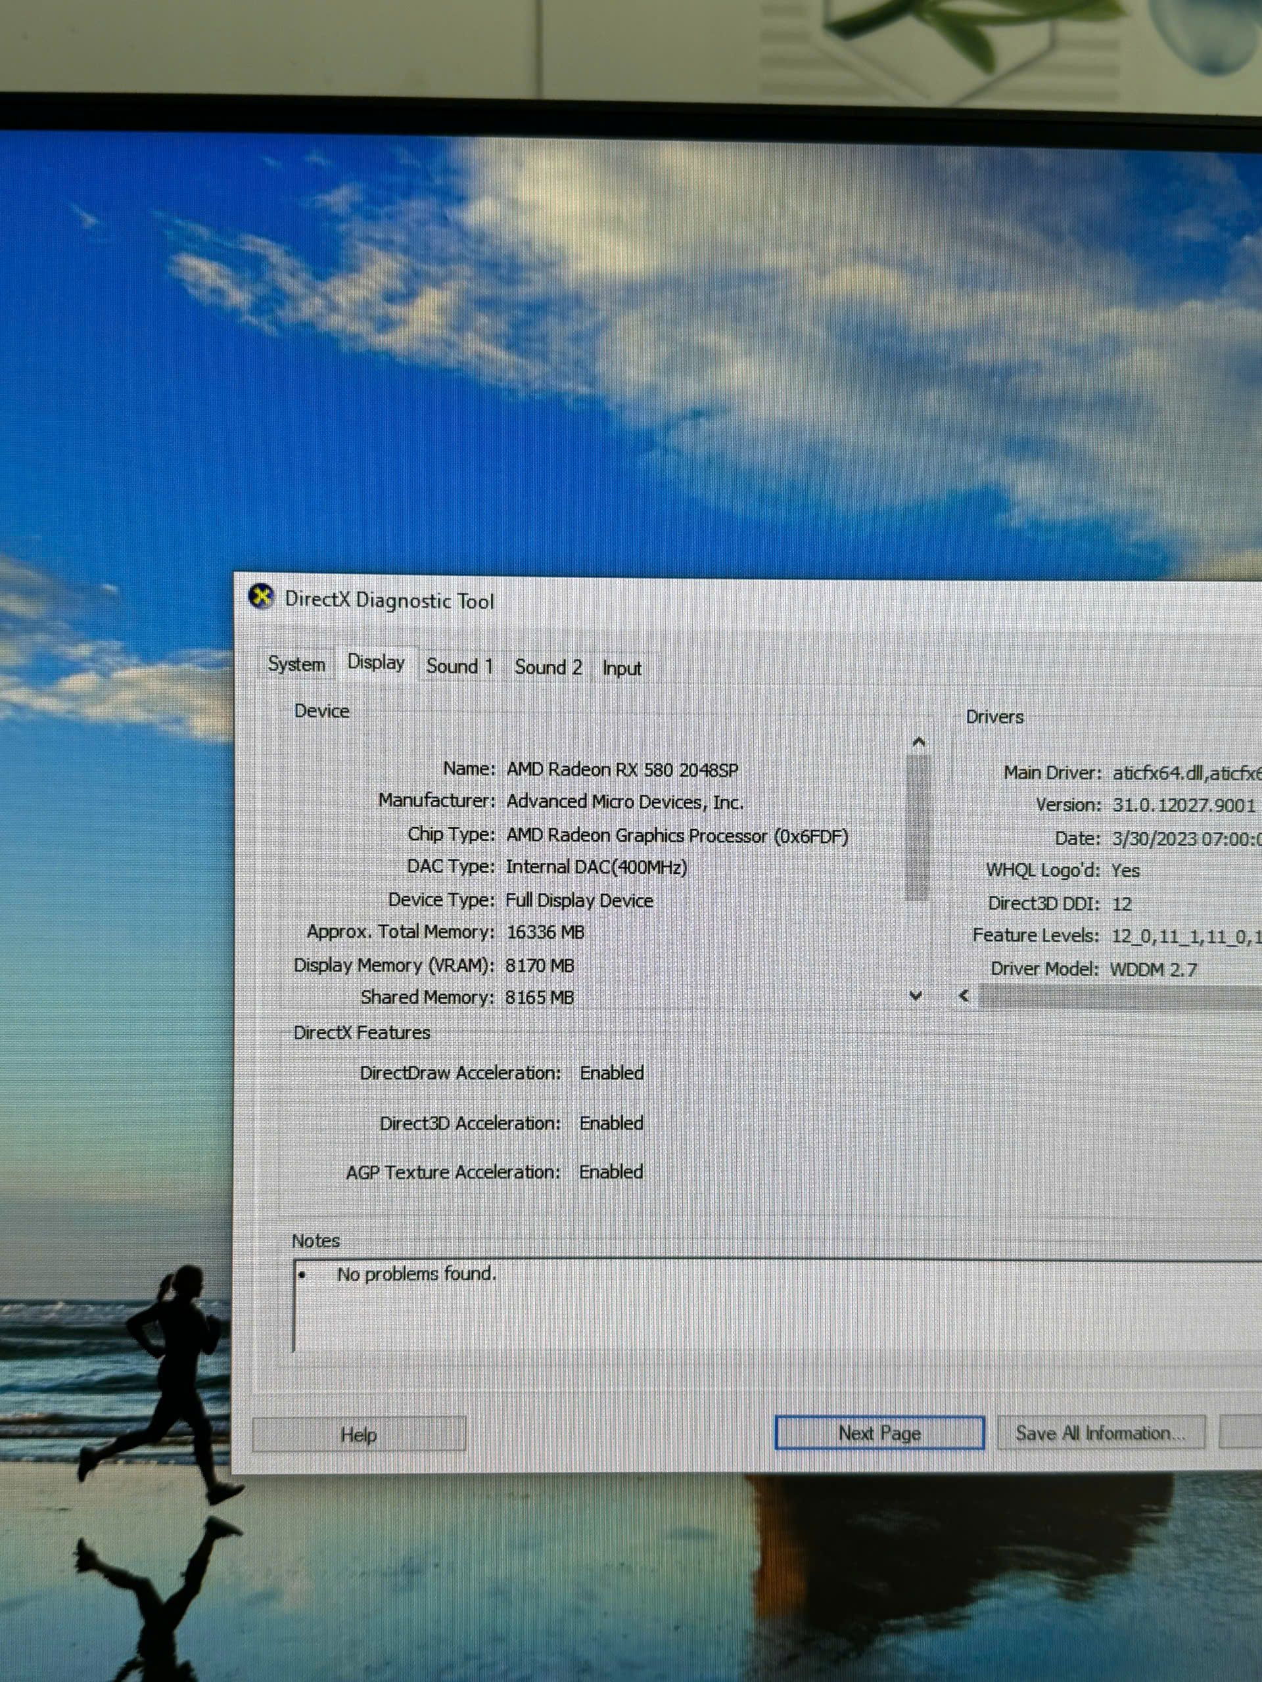Switch to the Input tab

[x=622, y=668]
